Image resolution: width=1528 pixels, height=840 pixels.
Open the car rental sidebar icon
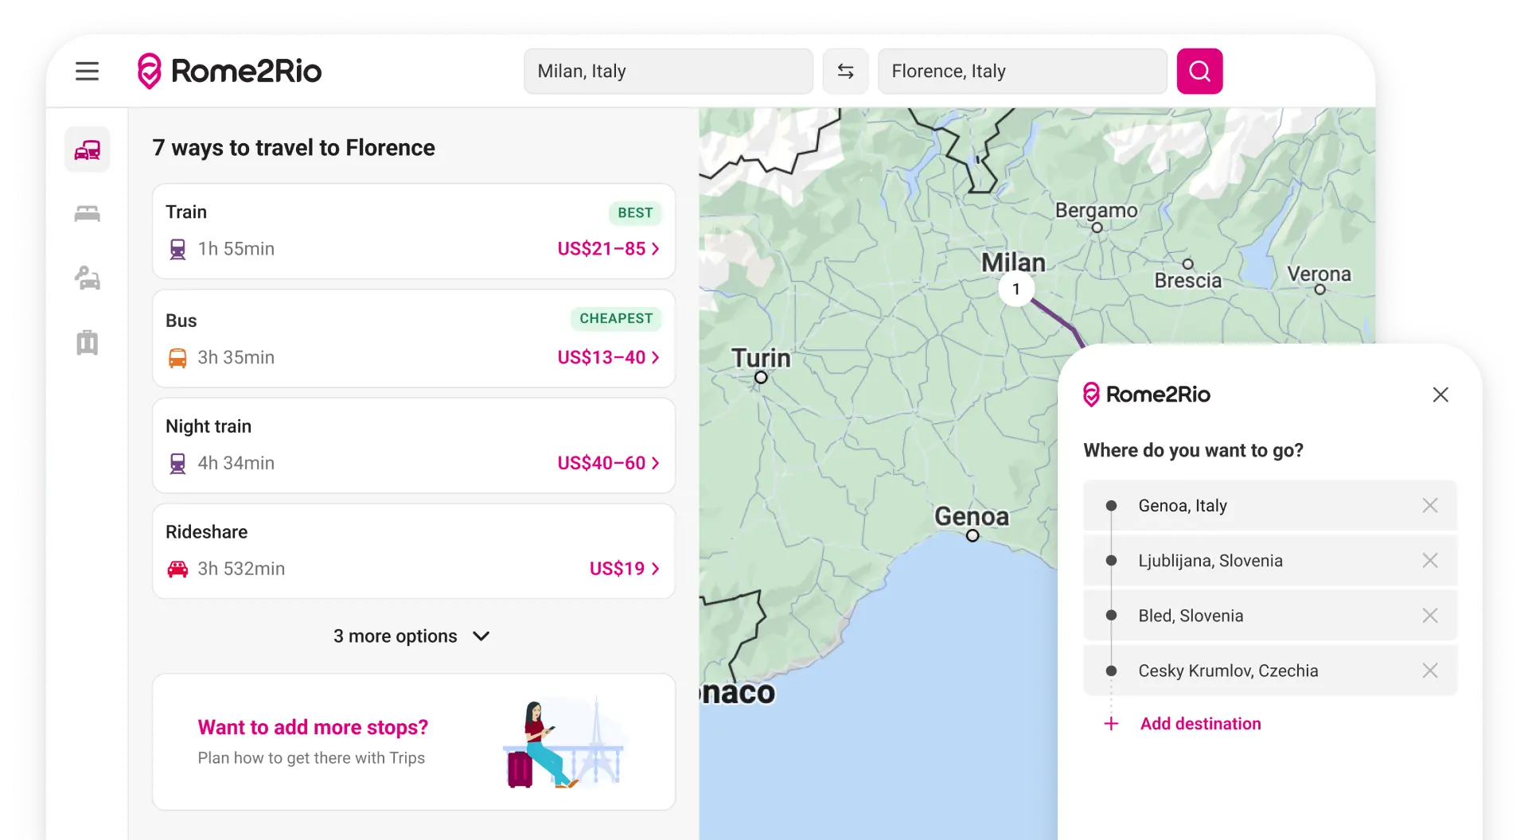[x=88, y=278]
